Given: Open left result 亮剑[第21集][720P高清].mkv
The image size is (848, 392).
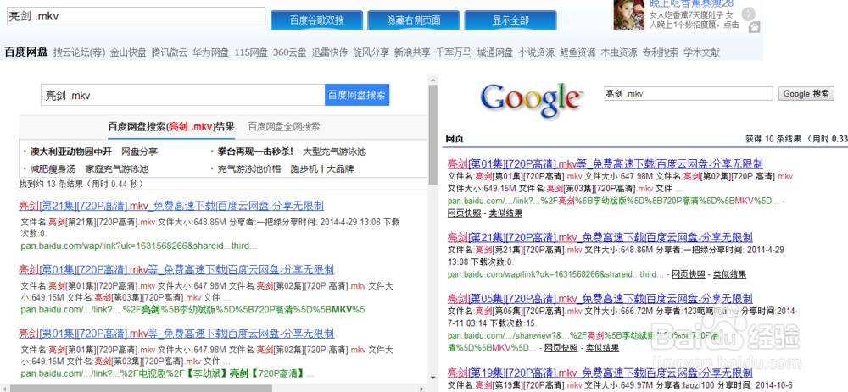Looking at the screenshot, I should coord(171,205).
